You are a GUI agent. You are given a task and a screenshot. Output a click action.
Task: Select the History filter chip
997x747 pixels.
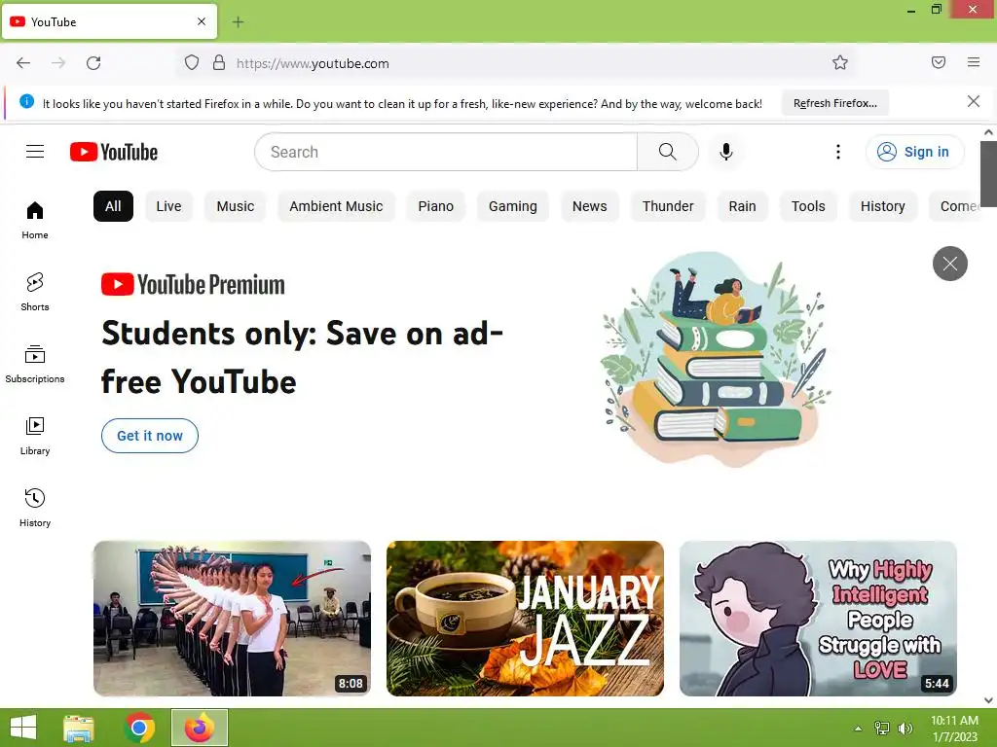[882, 206]
